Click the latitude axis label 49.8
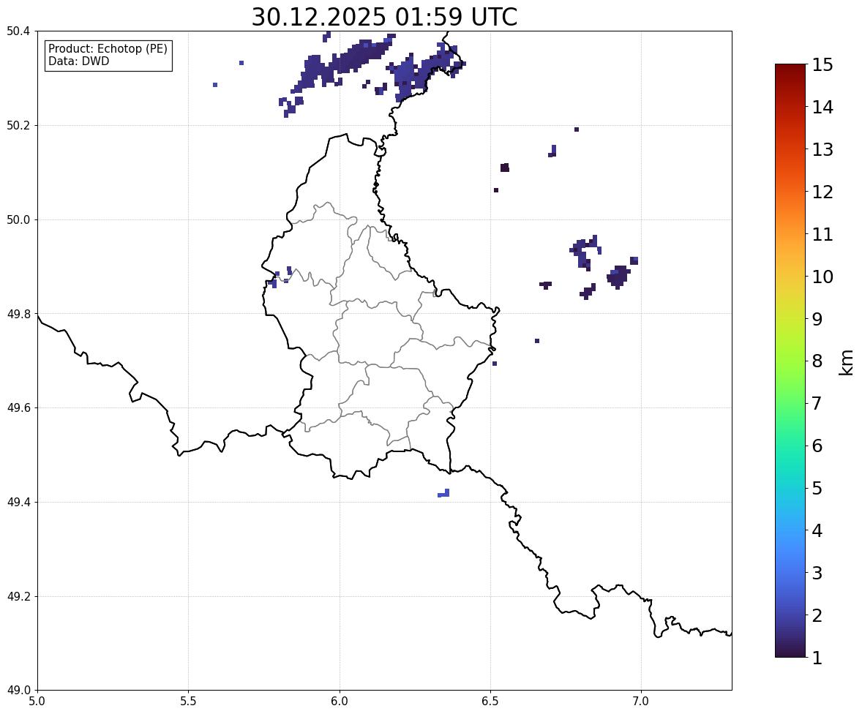 [x=18, y=314]
